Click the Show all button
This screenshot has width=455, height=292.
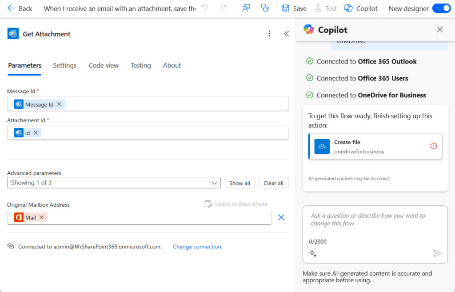(x=239, y=183)
